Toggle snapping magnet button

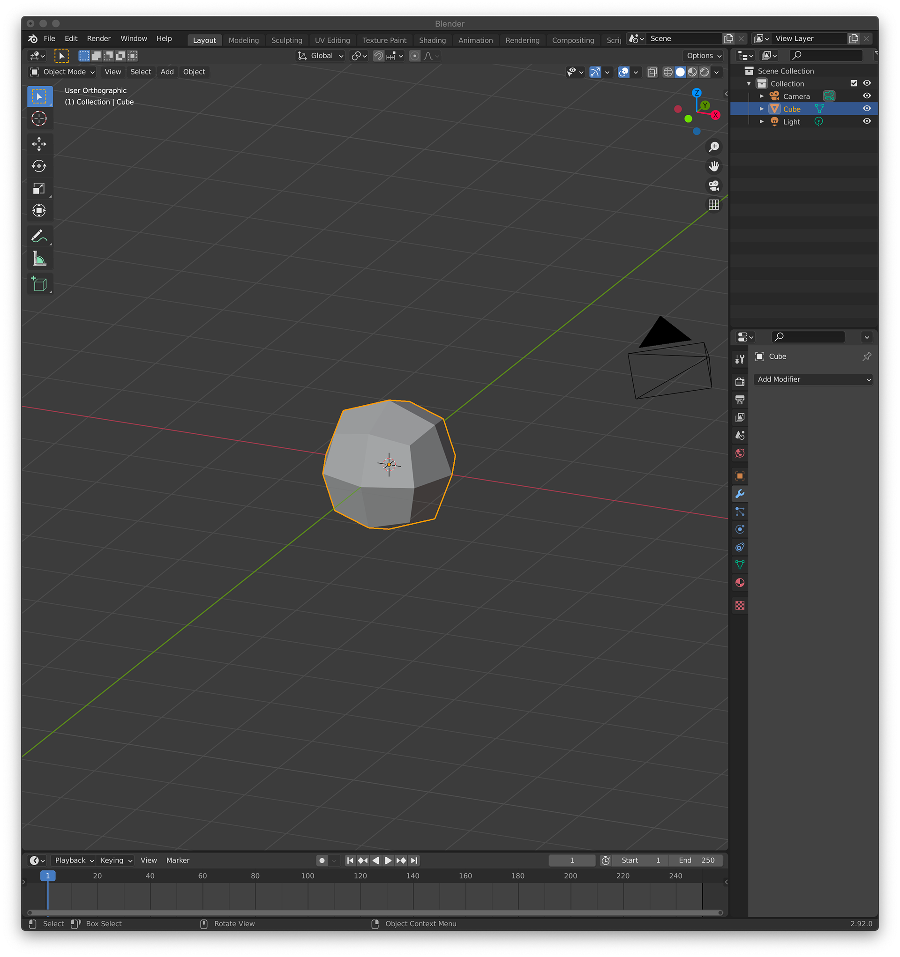tap(378, 56)
